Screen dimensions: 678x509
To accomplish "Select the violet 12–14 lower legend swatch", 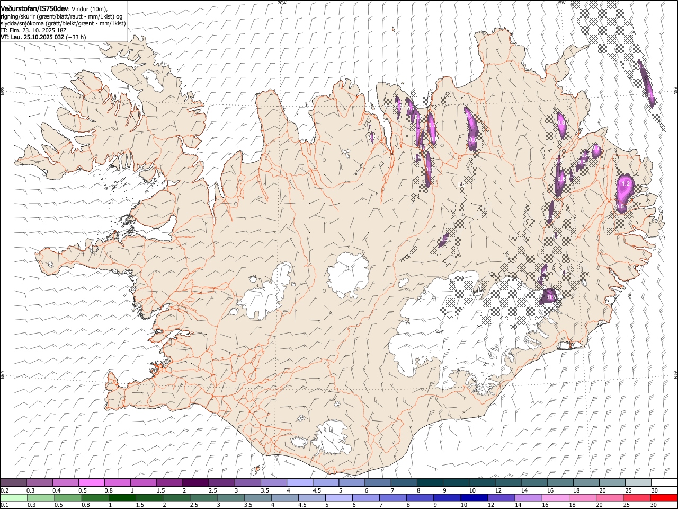I will 501,498.
